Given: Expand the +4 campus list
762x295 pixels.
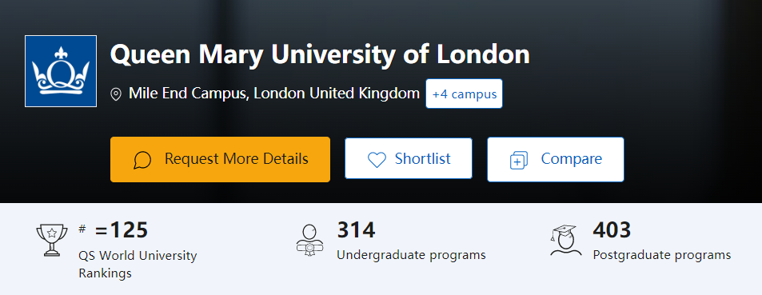Looking at the screenshot, I should click(x=464, y=94).
